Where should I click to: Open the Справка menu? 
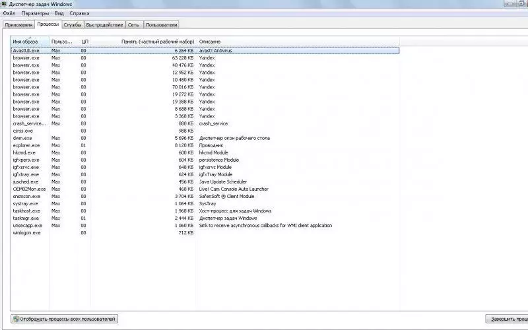pyautogui.click(x=79, y=13)
